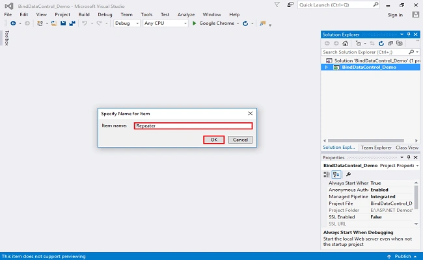
Task: Open the Project menu
Action: [x=62, y=14]
